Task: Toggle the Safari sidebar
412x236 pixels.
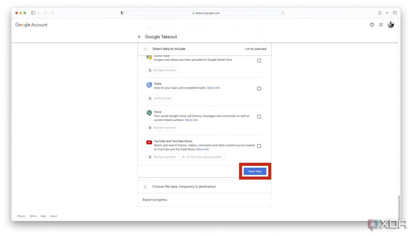Action: click(x=33, y=13)
